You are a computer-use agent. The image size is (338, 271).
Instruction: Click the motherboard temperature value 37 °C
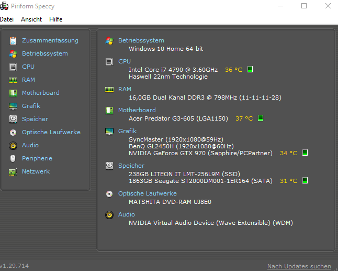pyautogui.click(x=244, y=118)
